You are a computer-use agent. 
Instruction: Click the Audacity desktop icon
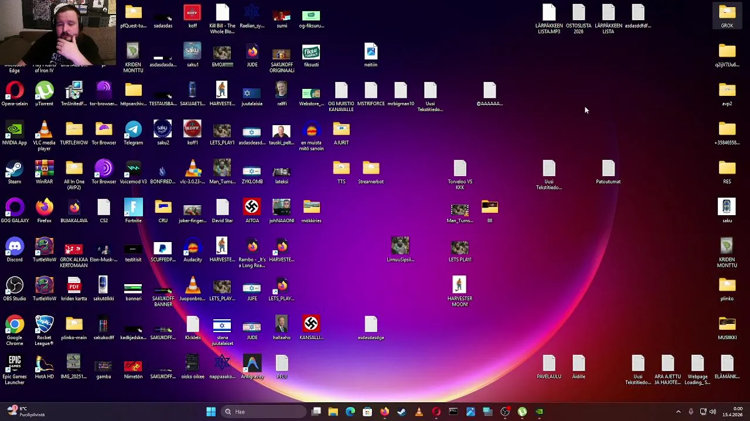click(193, 250)
